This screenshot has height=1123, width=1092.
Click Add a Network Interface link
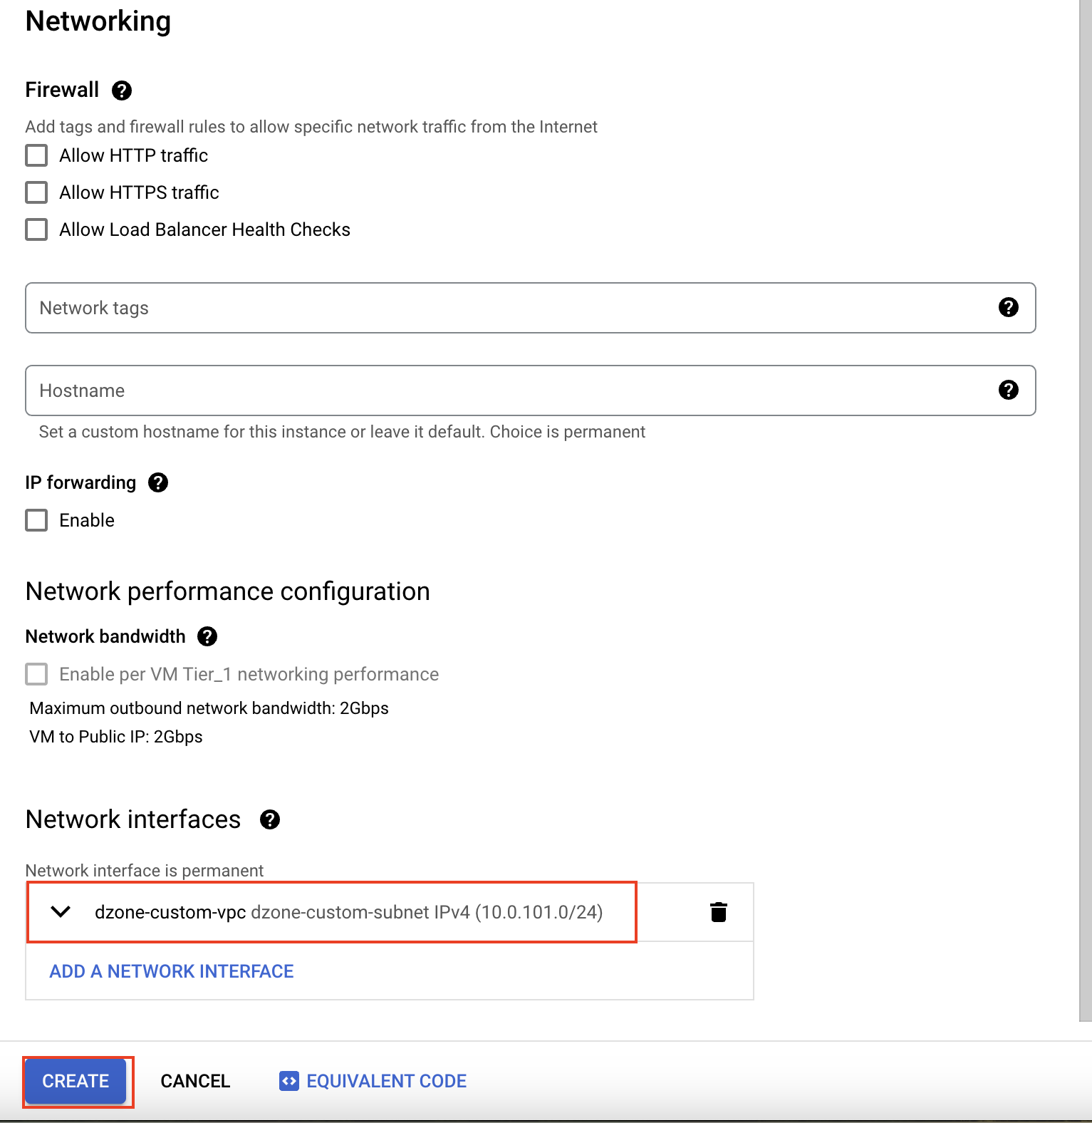point(172,971)
